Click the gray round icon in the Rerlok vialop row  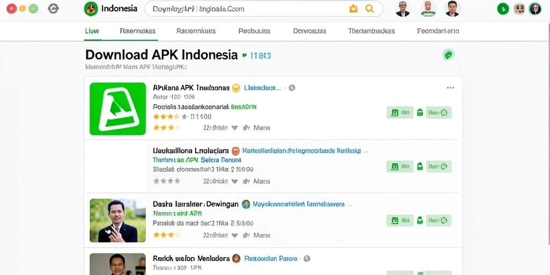[x=307, y=258]
